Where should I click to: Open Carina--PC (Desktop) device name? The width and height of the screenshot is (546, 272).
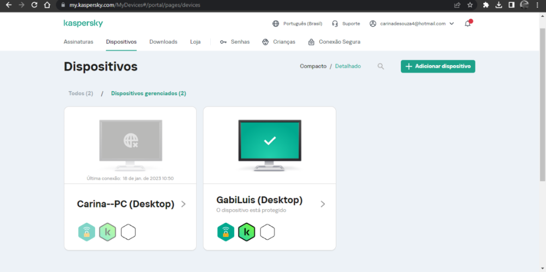[126, 204]
